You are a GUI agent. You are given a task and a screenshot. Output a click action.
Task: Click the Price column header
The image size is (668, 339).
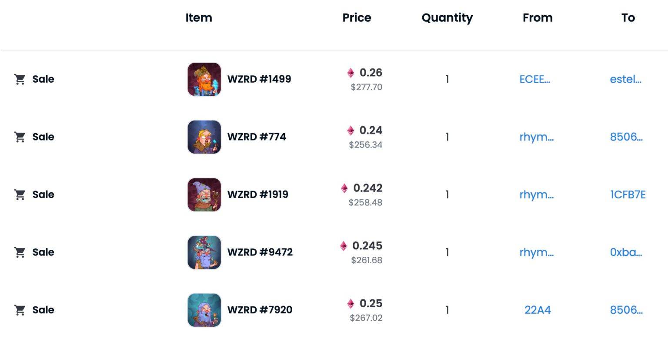pos(357,18)
